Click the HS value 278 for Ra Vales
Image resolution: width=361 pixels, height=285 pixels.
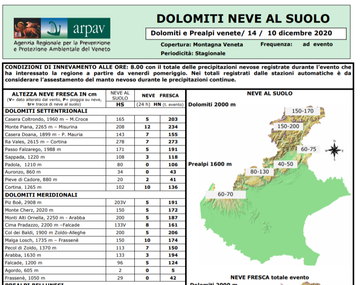pos(120,142)
